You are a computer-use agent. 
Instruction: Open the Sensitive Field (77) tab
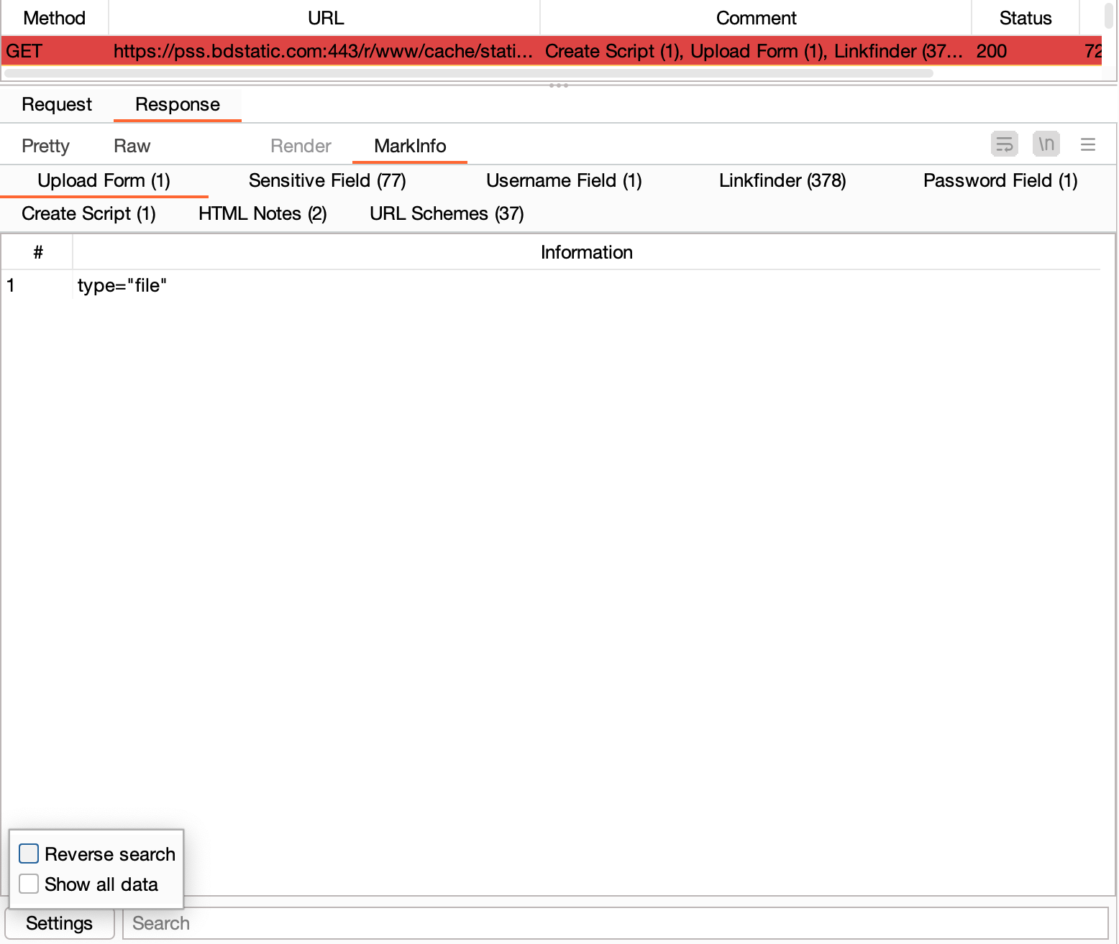[327, 181]
